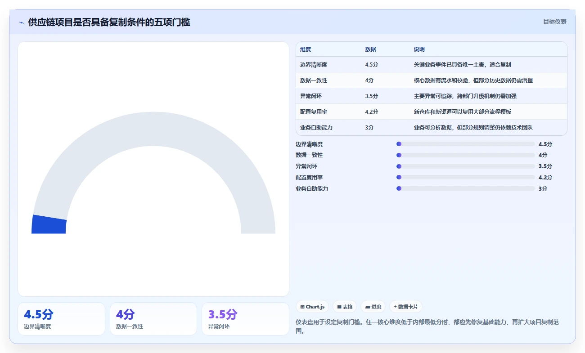585x353 pixels.
Task: Click the 进度 tag chip
Action: coord(373,307)
